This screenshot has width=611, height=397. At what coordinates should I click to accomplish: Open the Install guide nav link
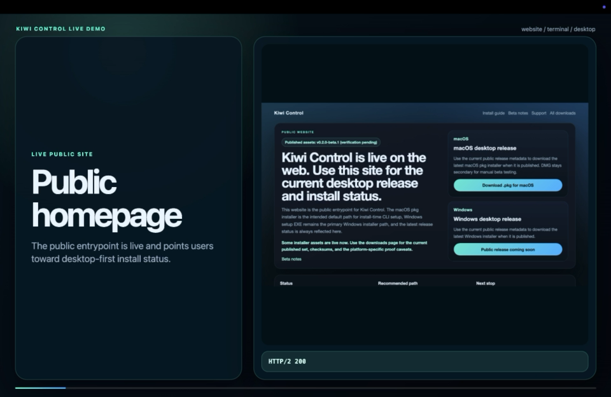tap(493, 113)
